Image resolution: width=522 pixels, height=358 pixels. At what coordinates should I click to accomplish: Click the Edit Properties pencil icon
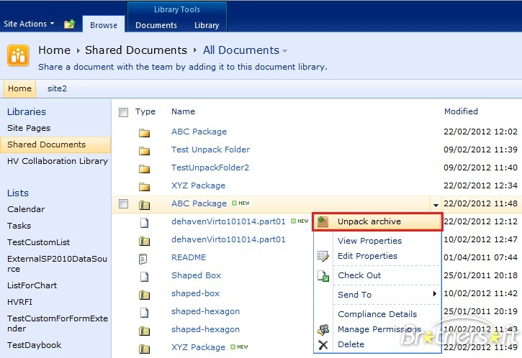point(323,256)
